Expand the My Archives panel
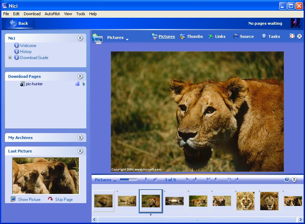This screenshot has height=224, width=305. [80, 138]
